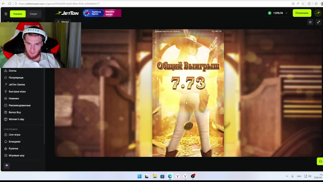Screen dimensions: 323x182
Task: Open the Игровые шоу category
Action: click(16, 155)
